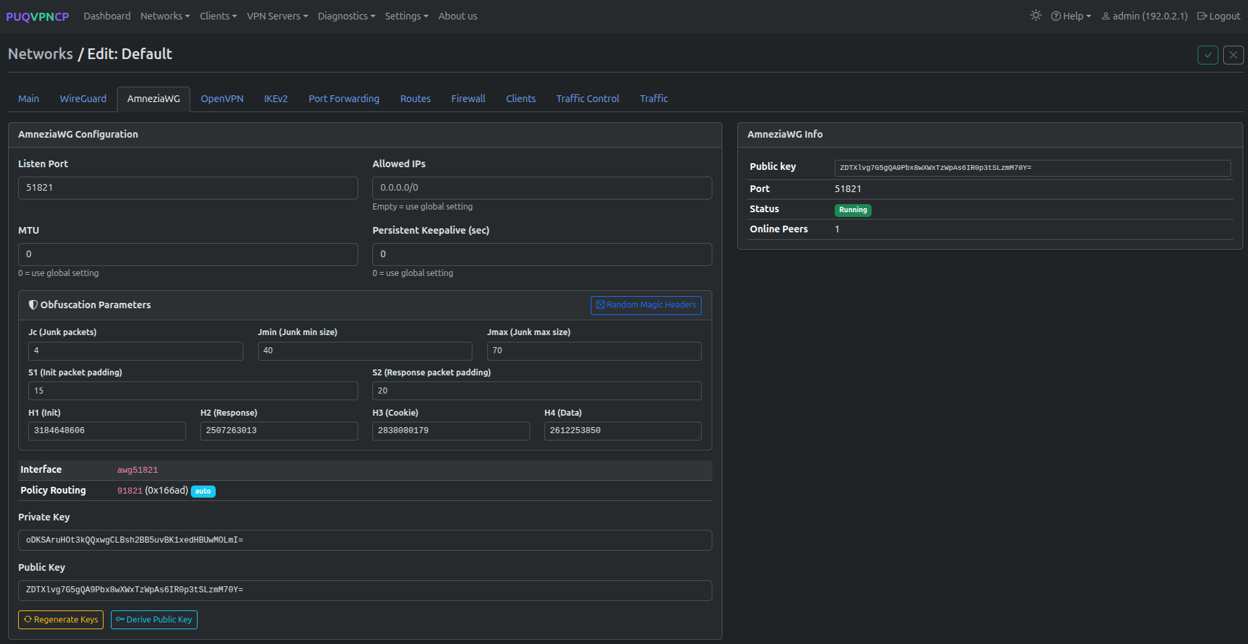Click the S2 response packet padding field
The width and height of the screenshot is (1248, 644).
click(537, 391)
